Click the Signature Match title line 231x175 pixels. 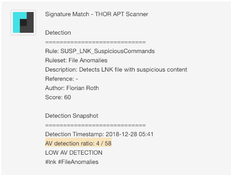(97, 14)
